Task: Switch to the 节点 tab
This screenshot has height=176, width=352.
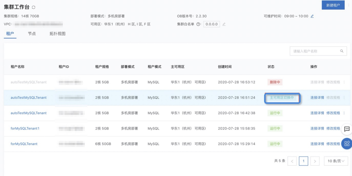Action: (32, 34)
